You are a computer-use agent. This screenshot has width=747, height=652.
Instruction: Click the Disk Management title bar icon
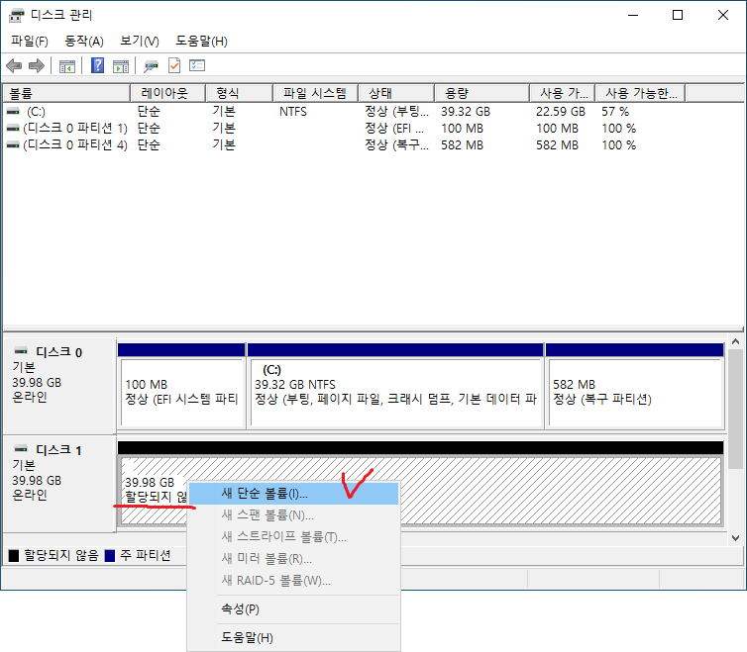click(x=16, y=15)
